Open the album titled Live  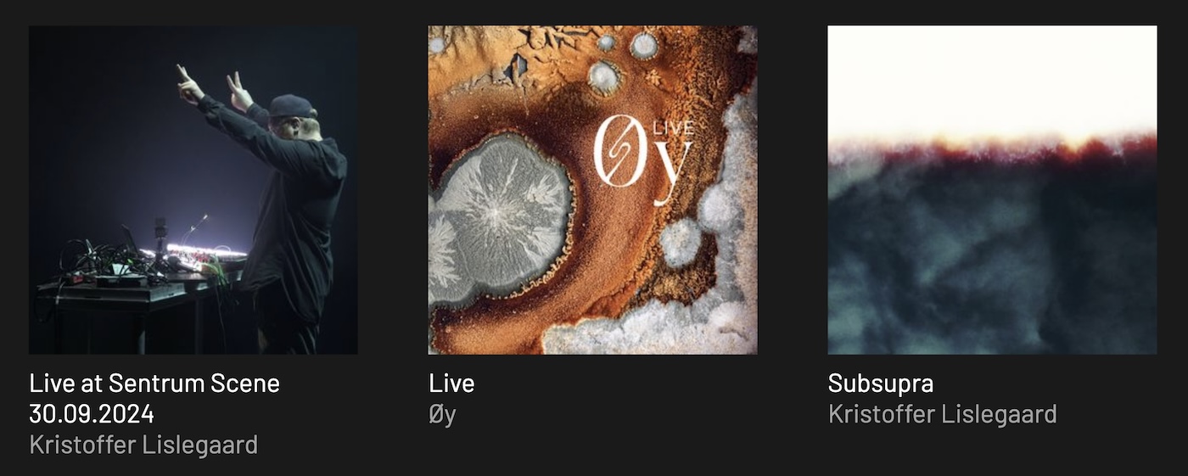point(451,384)
